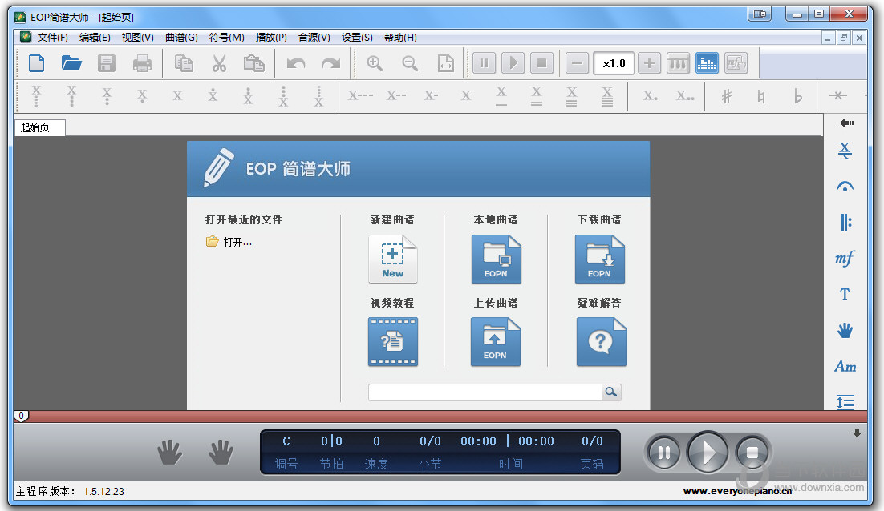The width and height of the screenshot is (884, 511).
Task: Select the natural accidental symbol
Action: click(761, 96)
